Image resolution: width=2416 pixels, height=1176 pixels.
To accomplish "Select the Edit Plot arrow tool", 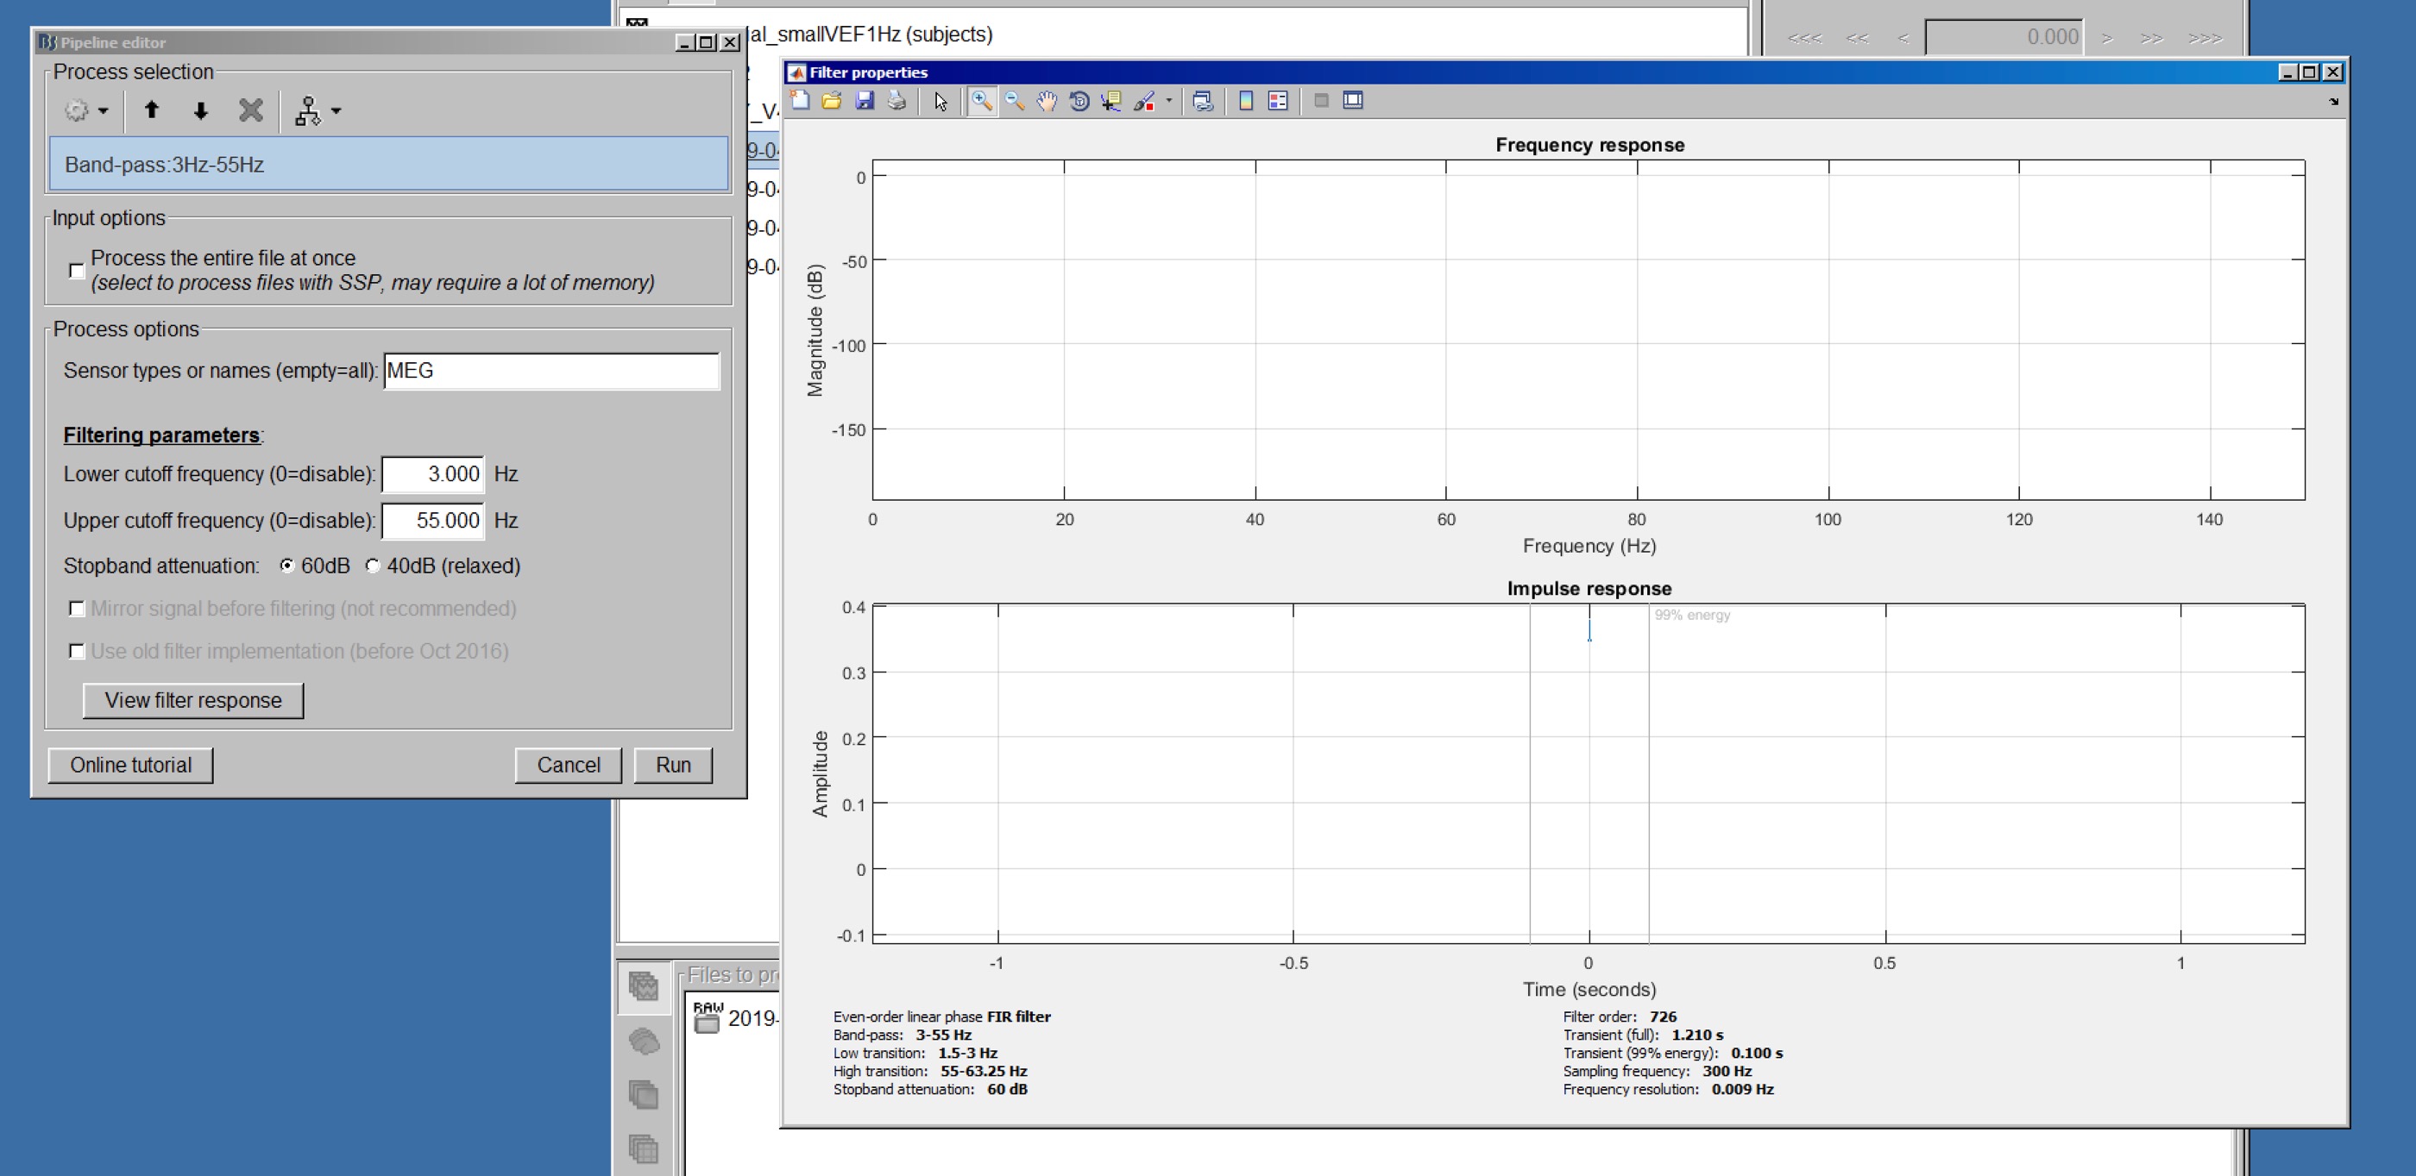I will (x=941, y=101).
